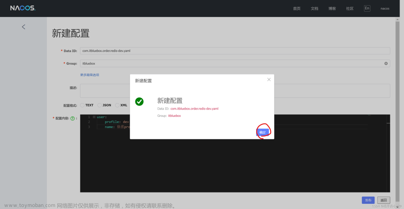Select the JSON format radio button
404x209 pixels.
click(x=99, y=105)
